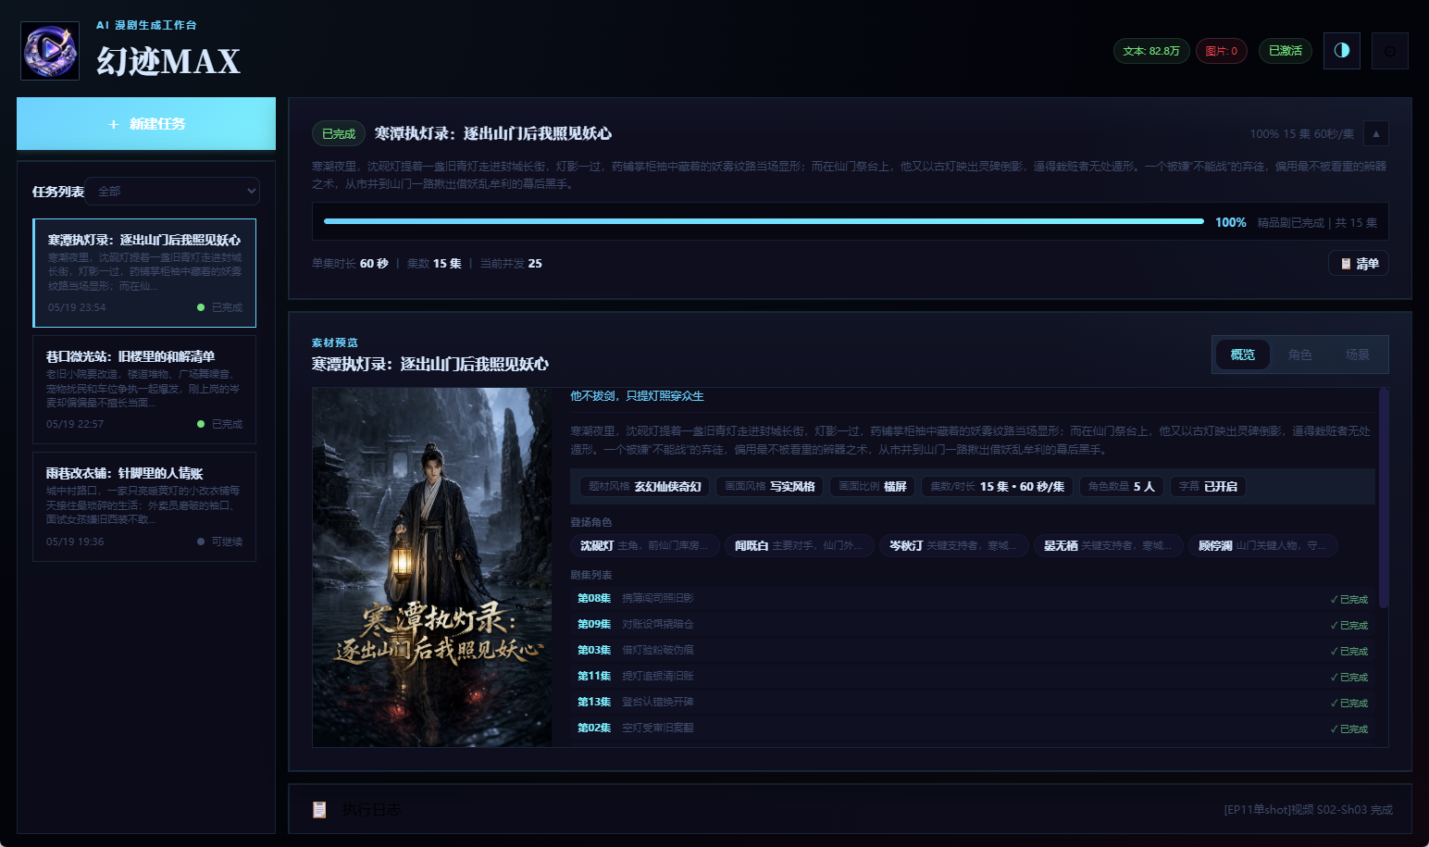Toggle the dark/light theme contrast icon
This screenshot has height=847, width=1429.
coord(1342,51)
